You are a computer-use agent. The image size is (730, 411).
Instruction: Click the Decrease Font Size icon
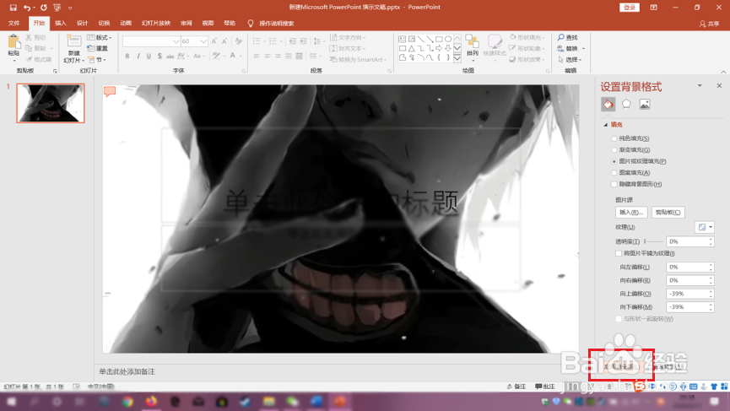224,41
